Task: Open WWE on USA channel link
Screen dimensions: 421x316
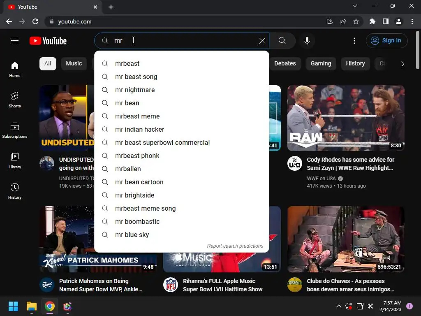Action: (321, 179)
